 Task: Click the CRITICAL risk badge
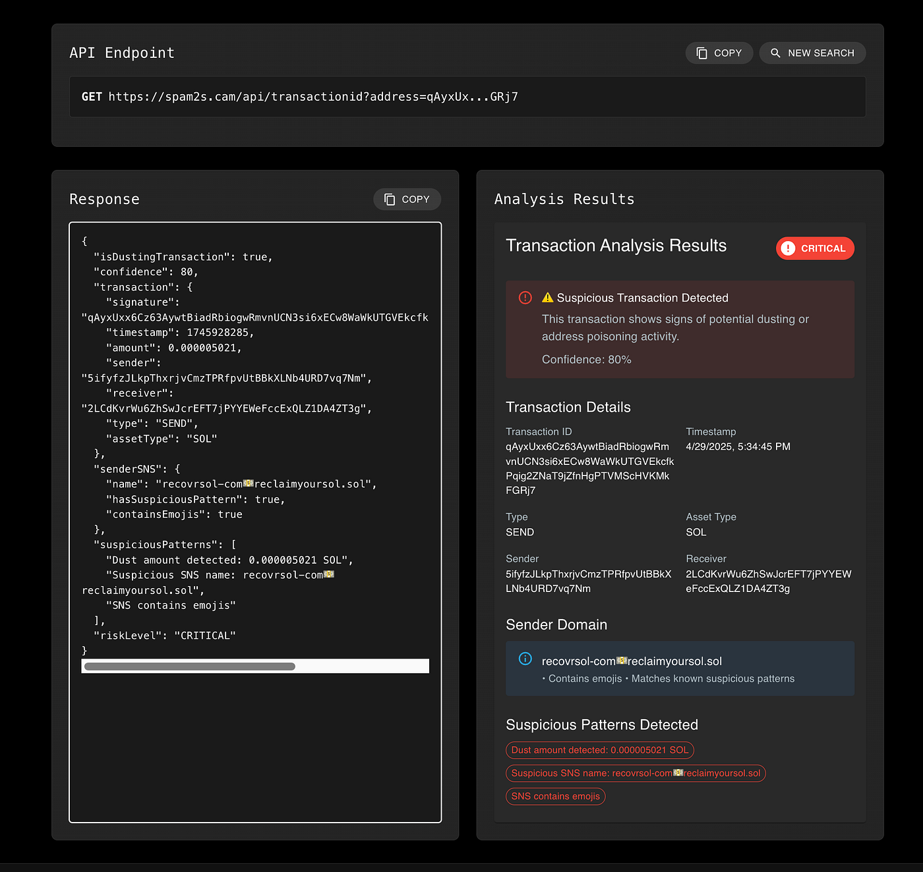pyautogui.click(x=815, y=248)
